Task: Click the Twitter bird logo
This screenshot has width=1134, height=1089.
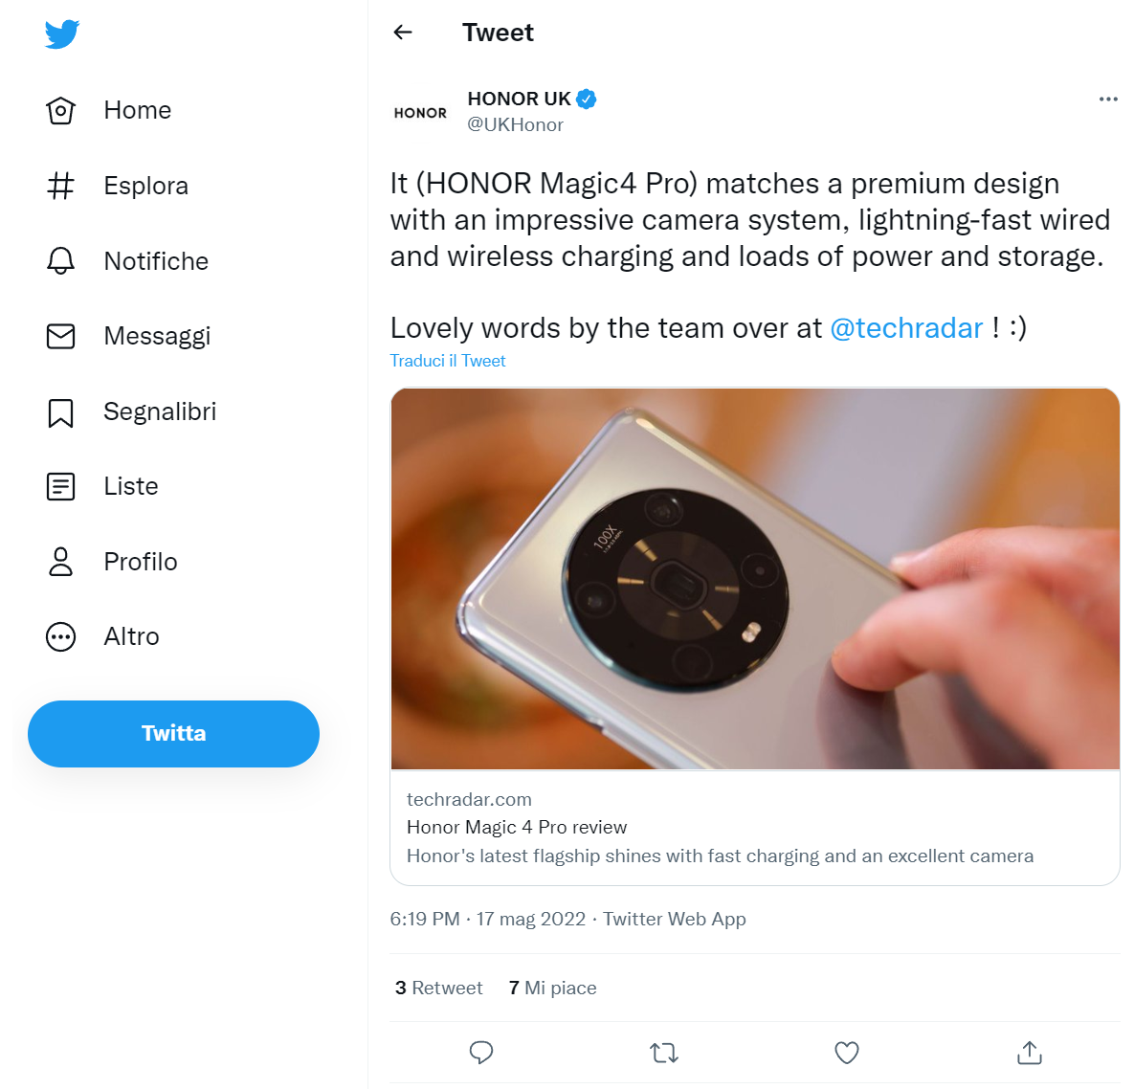Action: (x=62, y=34)
